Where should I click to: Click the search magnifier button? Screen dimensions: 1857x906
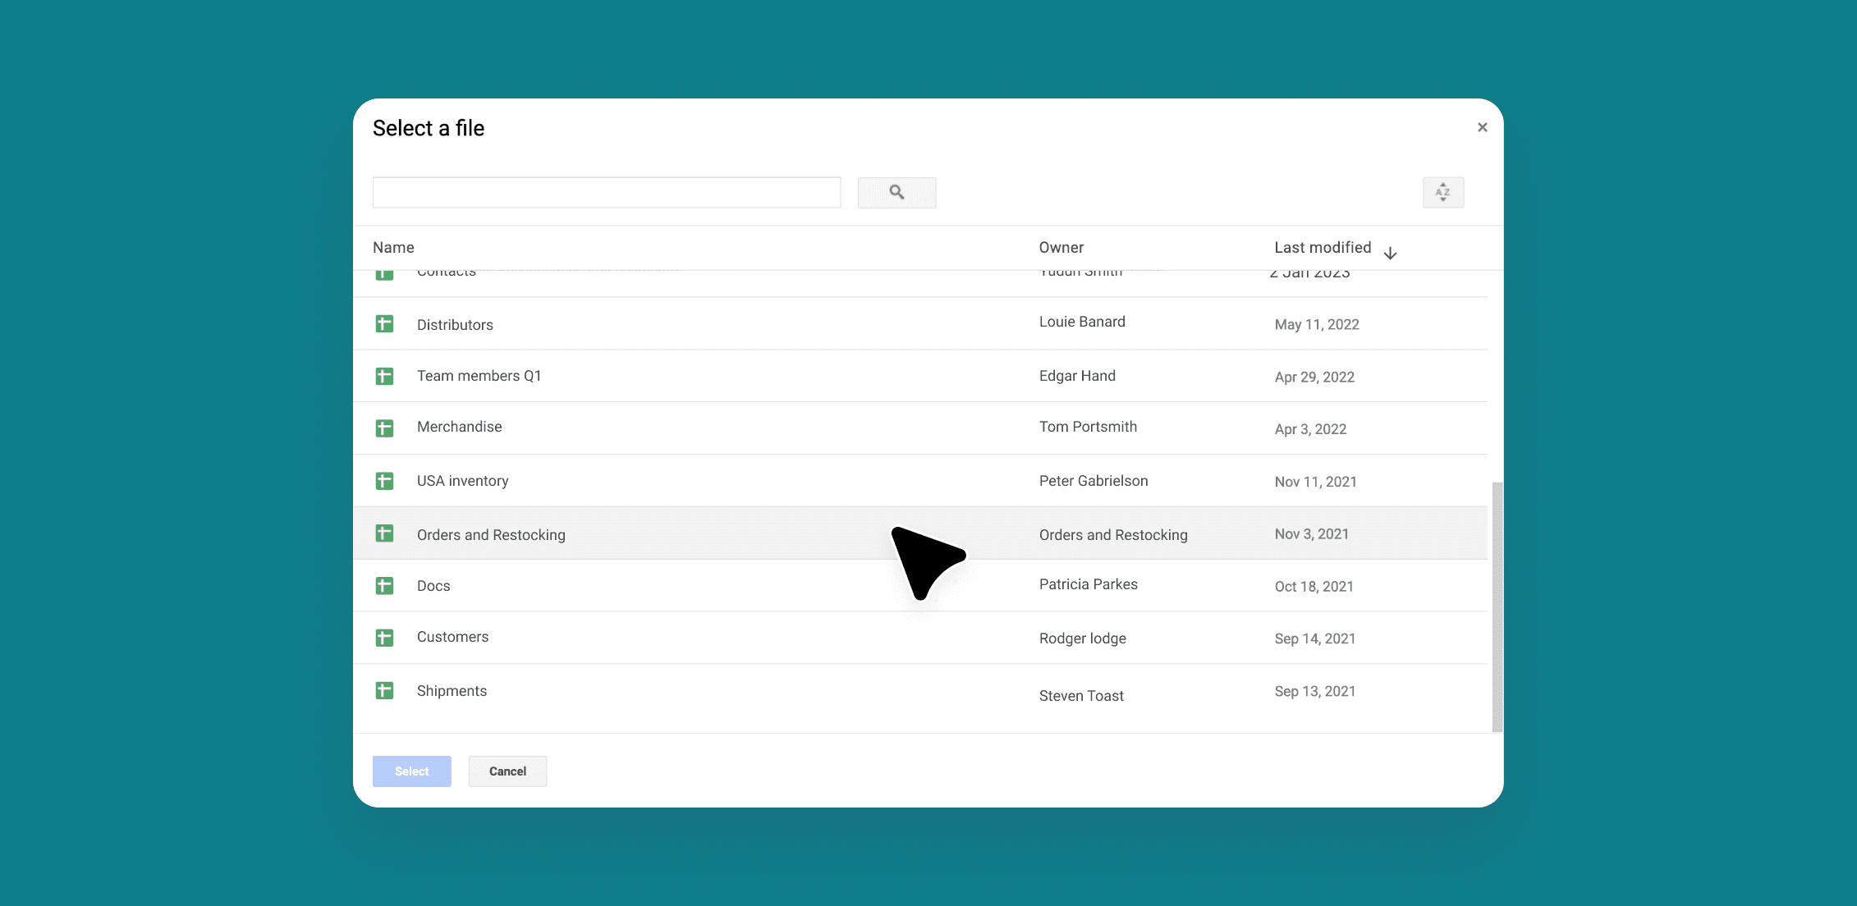[896, 192]
